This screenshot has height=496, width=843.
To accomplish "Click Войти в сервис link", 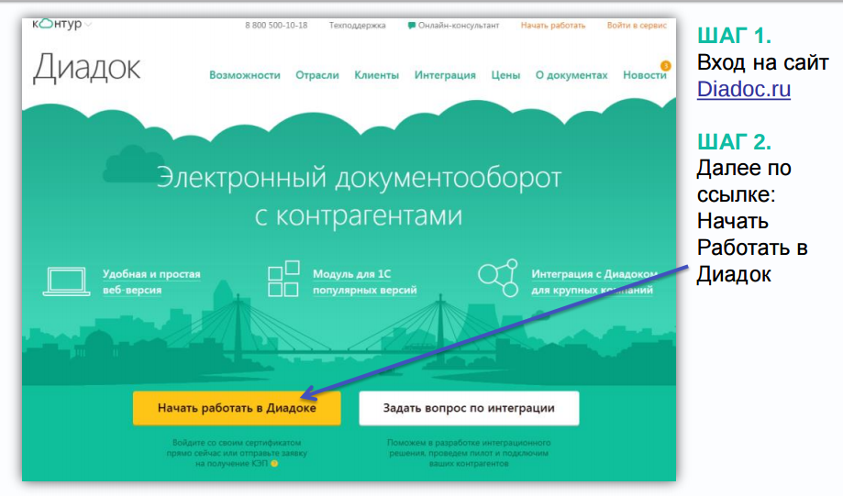I will [x=637, y=26].
